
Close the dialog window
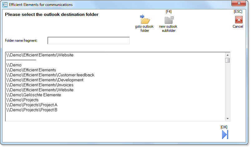(239, 3)
